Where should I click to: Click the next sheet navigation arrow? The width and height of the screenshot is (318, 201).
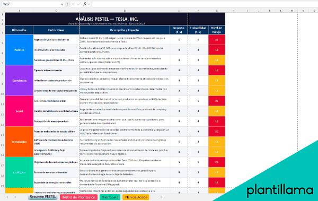pyautogui.click(x=15, y=197)
